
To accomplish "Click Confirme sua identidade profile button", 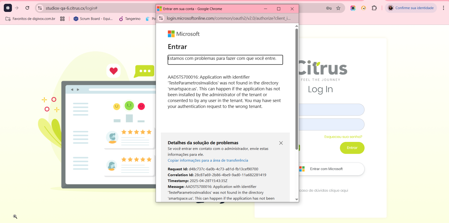I will tap(411, 8).
